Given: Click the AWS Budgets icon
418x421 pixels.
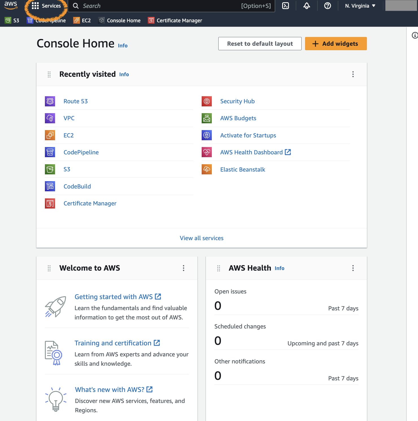Looking at the screenshot, I should (x=207, y=118).
